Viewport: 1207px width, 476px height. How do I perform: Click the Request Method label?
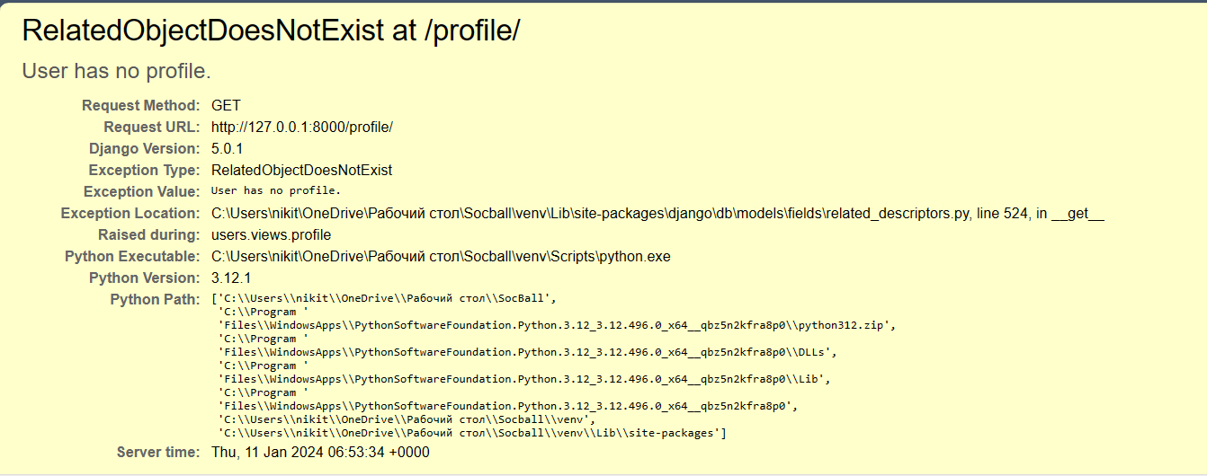[x=140, y=106]
